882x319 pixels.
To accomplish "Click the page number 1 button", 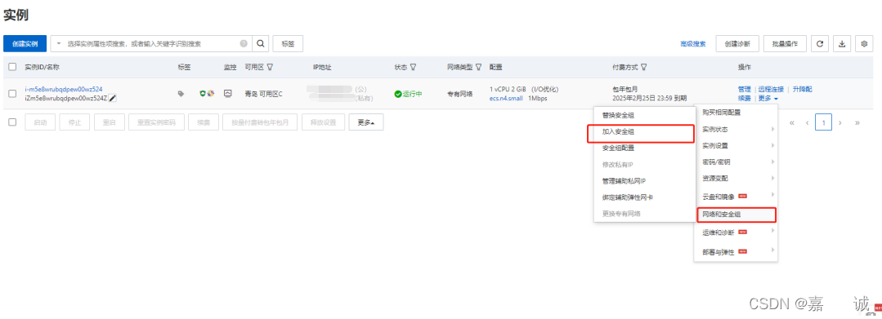I will point(823,122).
